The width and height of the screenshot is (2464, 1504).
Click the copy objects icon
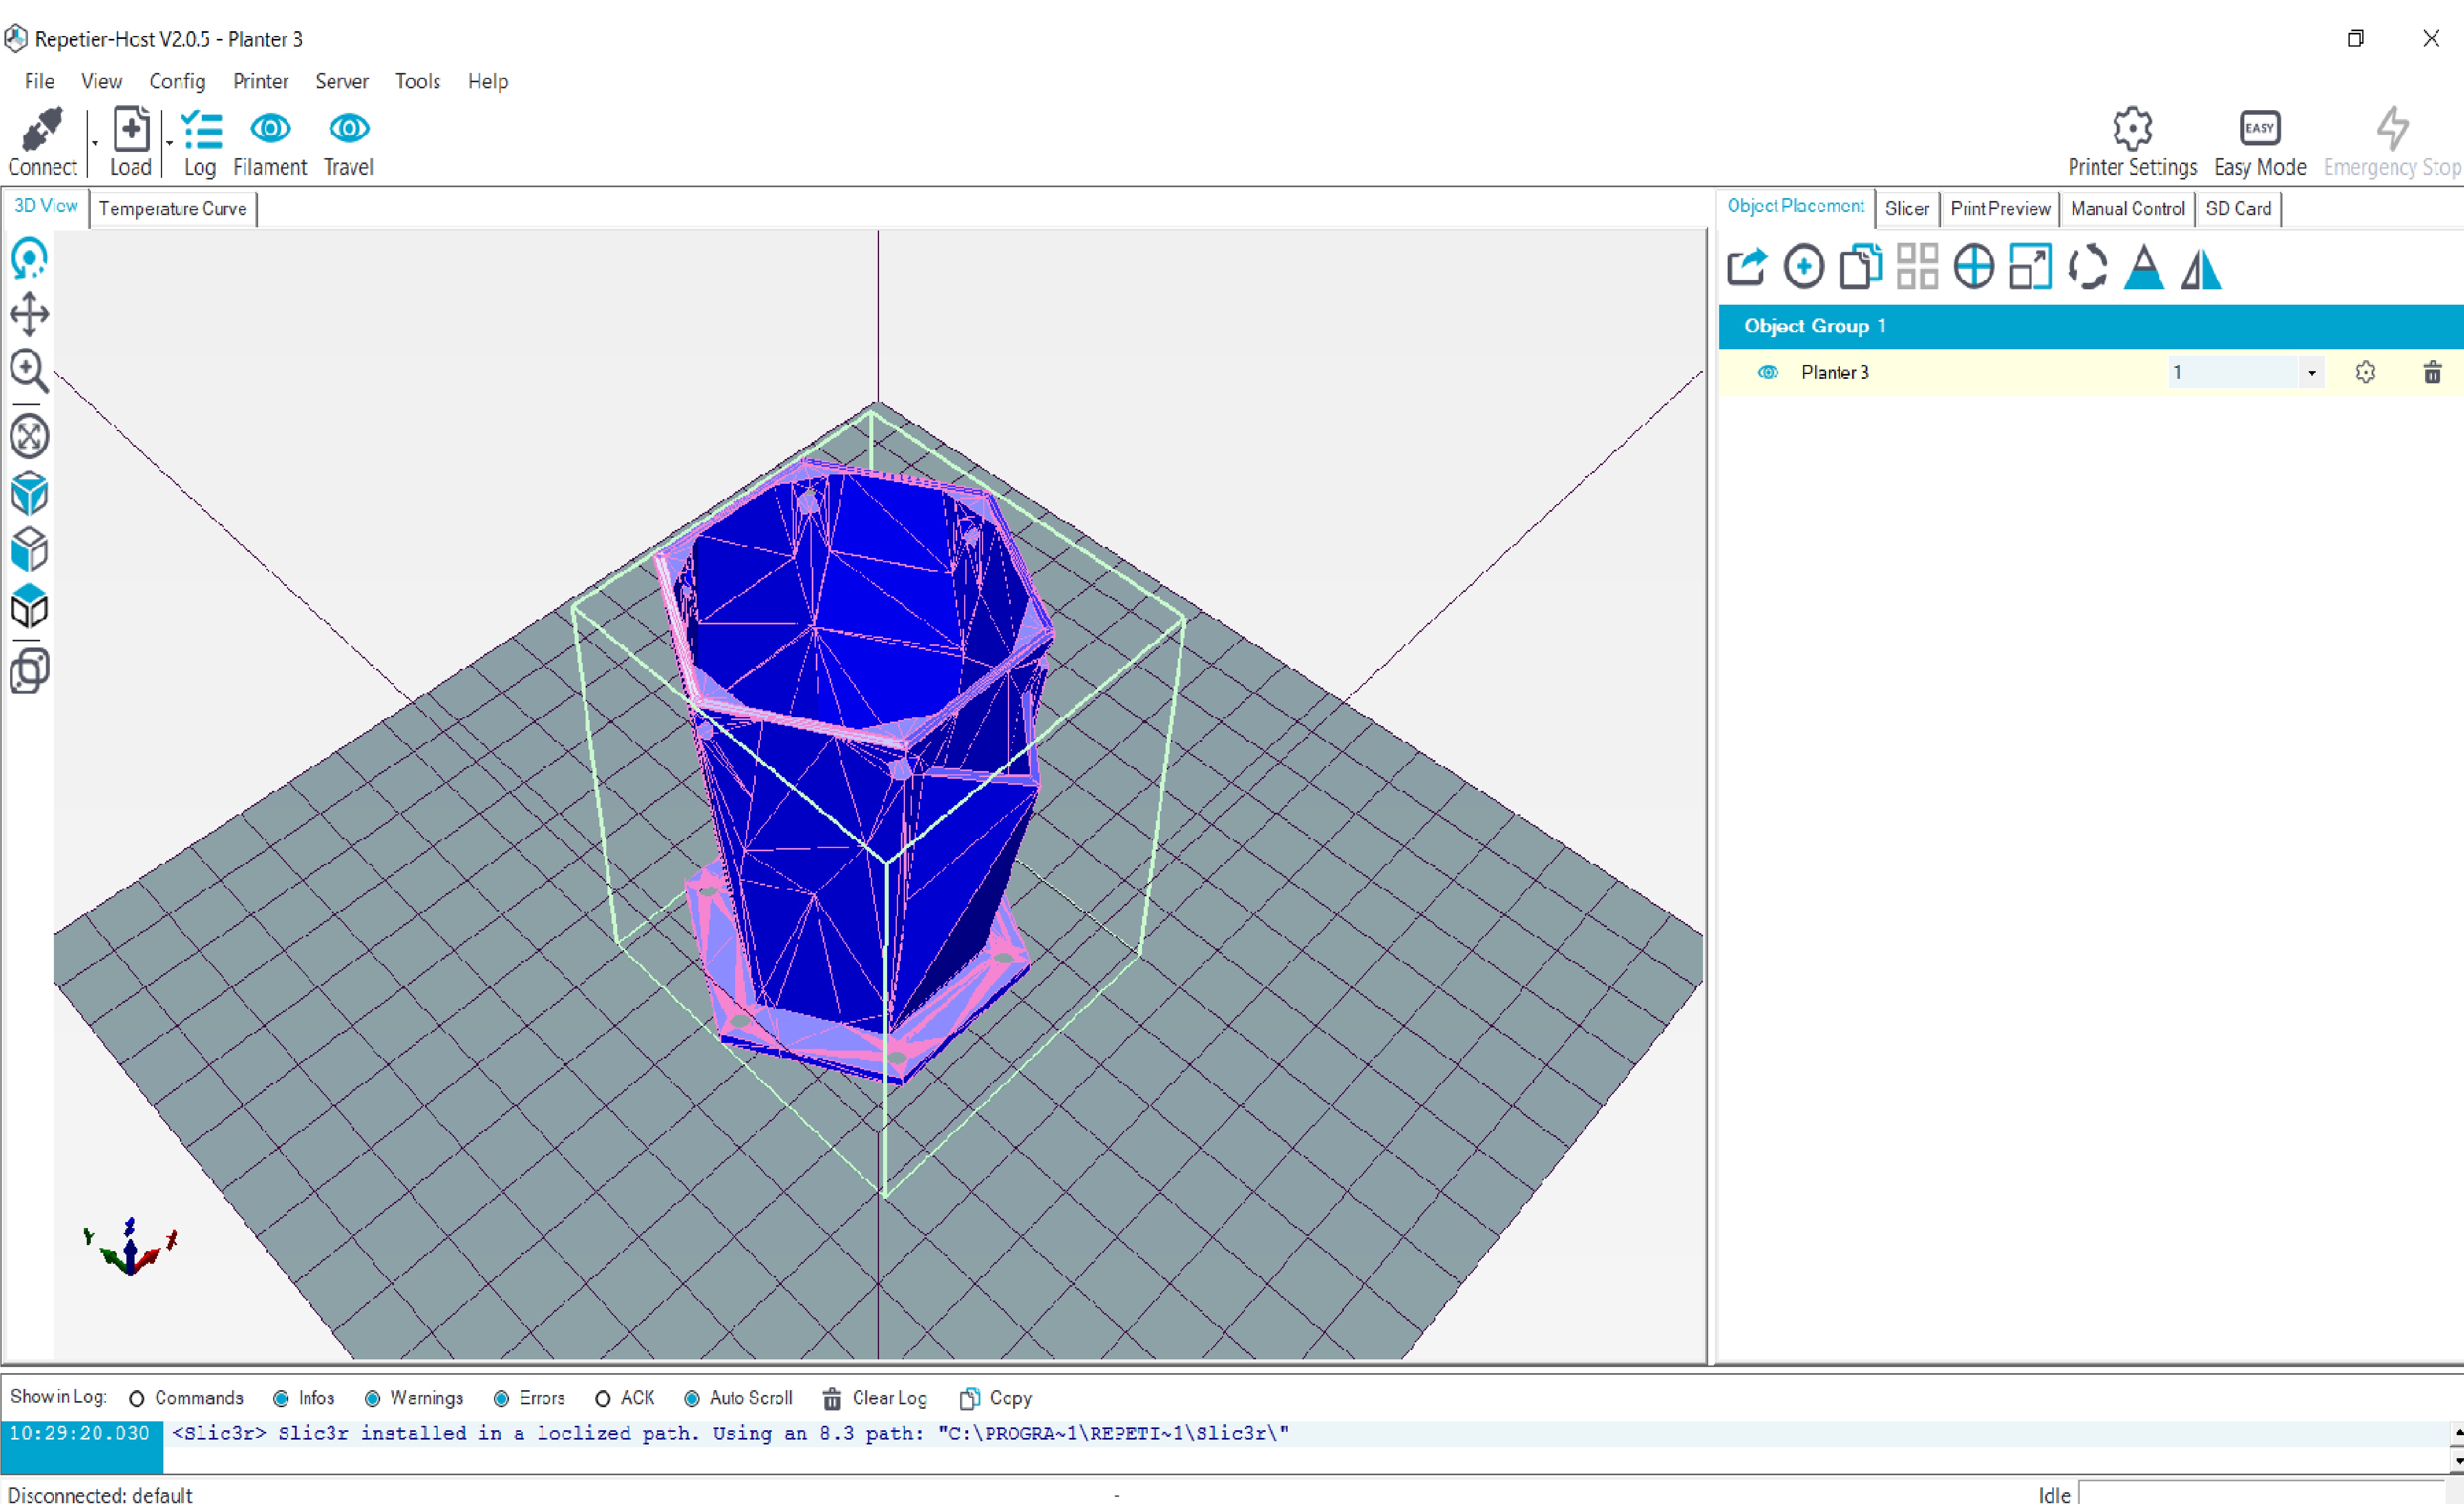[x=1861, y=267]
